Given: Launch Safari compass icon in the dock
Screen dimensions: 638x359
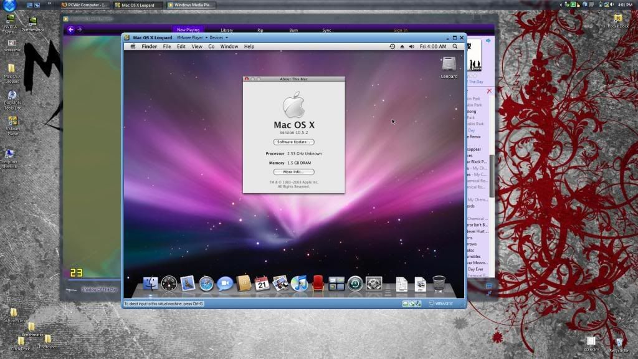Looking at the screenshot, I should (206, 284).
